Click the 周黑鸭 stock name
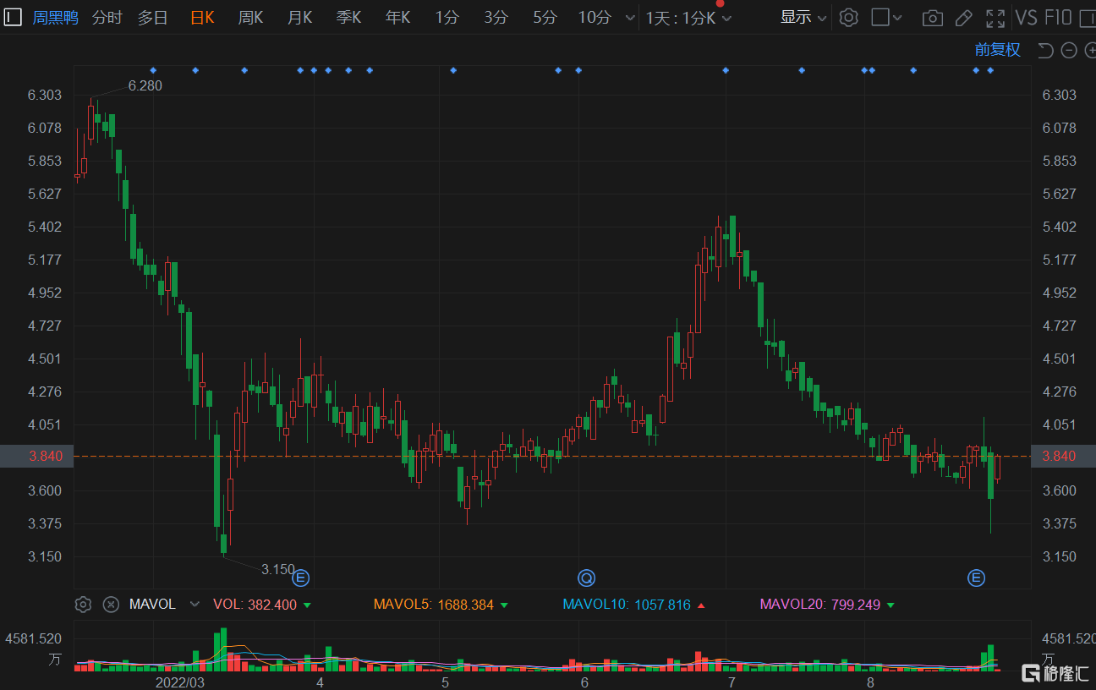Image resolution: width=1096 pixels, height=690 pixels. tap(56, 18)
